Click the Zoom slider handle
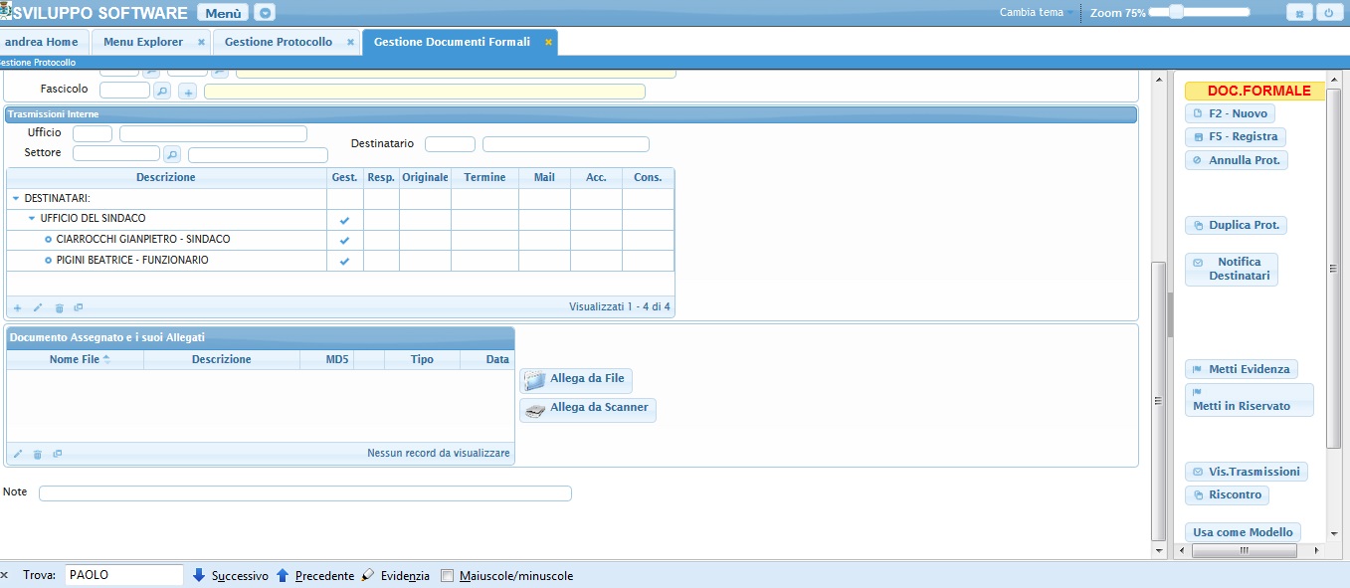This screenshot has width=1350, height=588. 1176,12
